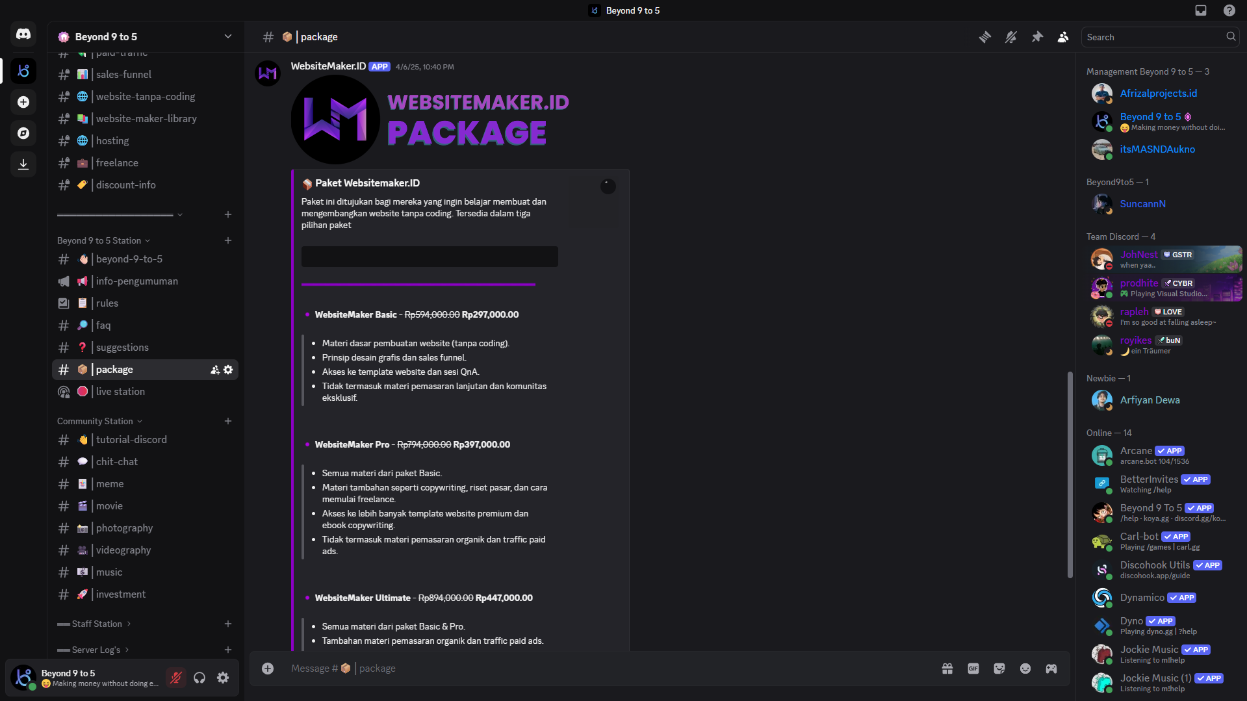Open User Settings gear beside the headphones
Screen dimensions: 1247x701
223,678
